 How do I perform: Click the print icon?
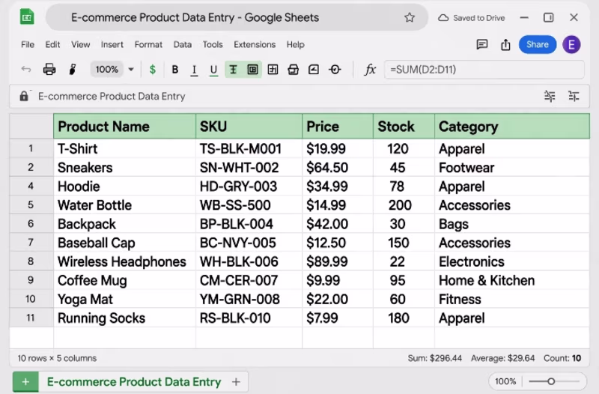click(x=49, y=69)
